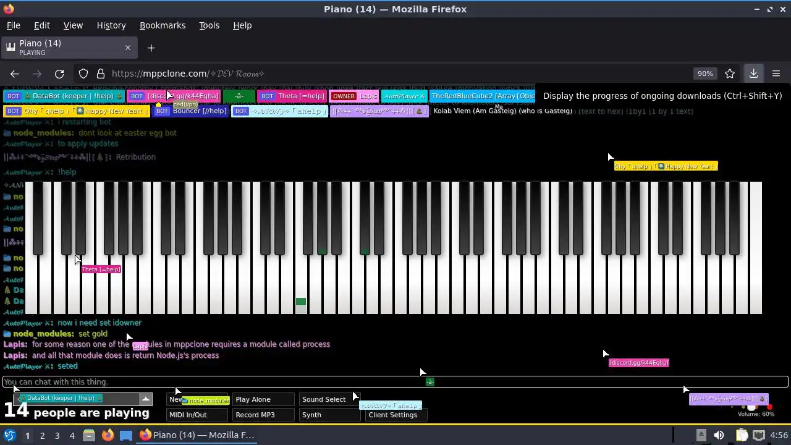This screenshot has width=791, height=445.
Task: Bookmark this page with the star icon
Action: point(730,74)
